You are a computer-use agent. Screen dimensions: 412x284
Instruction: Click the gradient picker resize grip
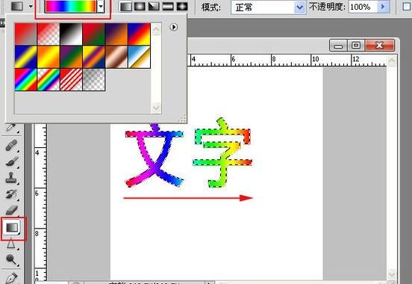pyautogui.click(x=183, y=119)
